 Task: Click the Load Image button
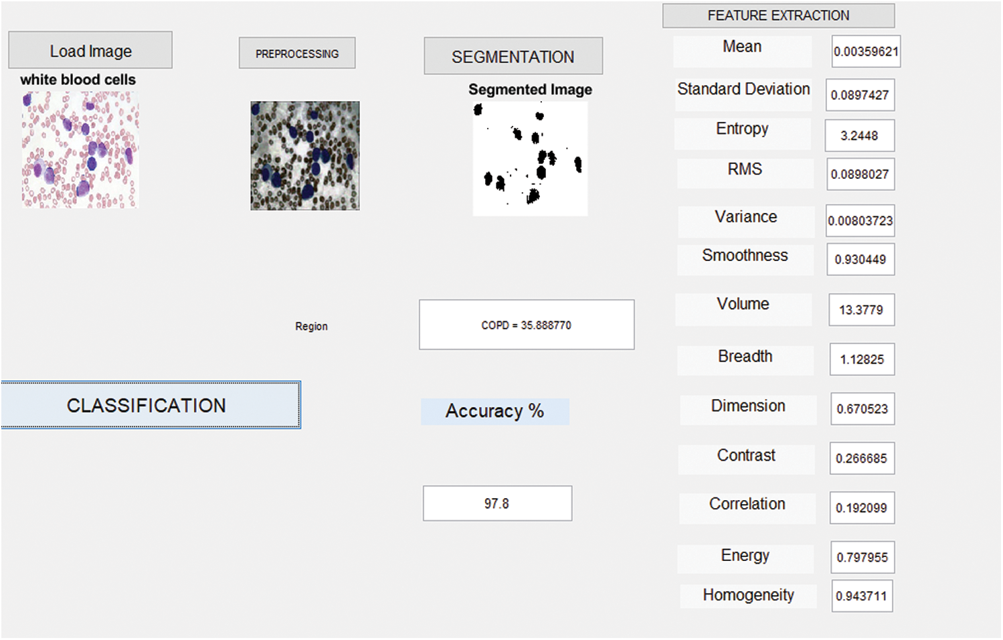90,51
